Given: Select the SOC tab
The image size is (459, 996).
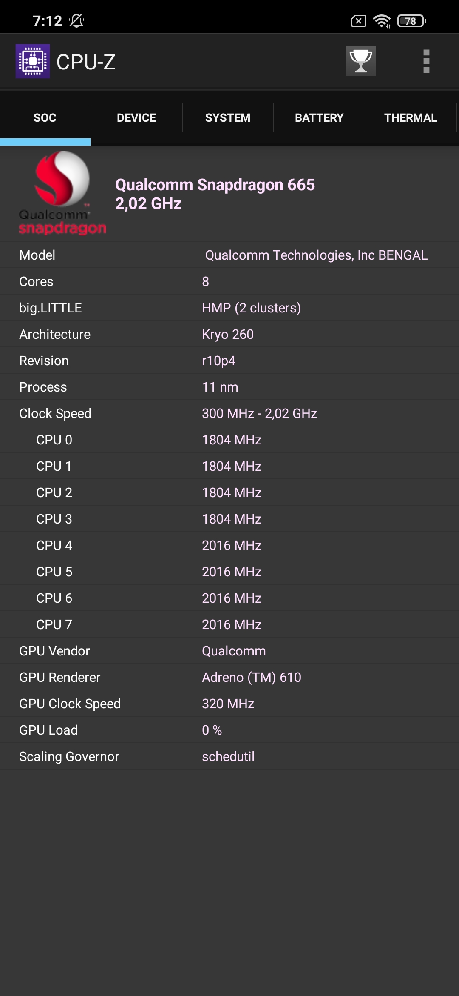Looking at the screenshot, I should pos(45,118).
